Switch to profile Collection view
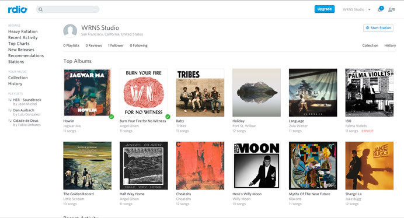Viewport: 404px width, 218px height. [x=370, y=45]
